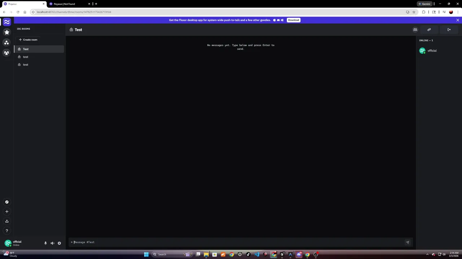Select the three-dots cluster sidebar icon
The height and width of the screenshot is (259, 462).
click(6, 42)
